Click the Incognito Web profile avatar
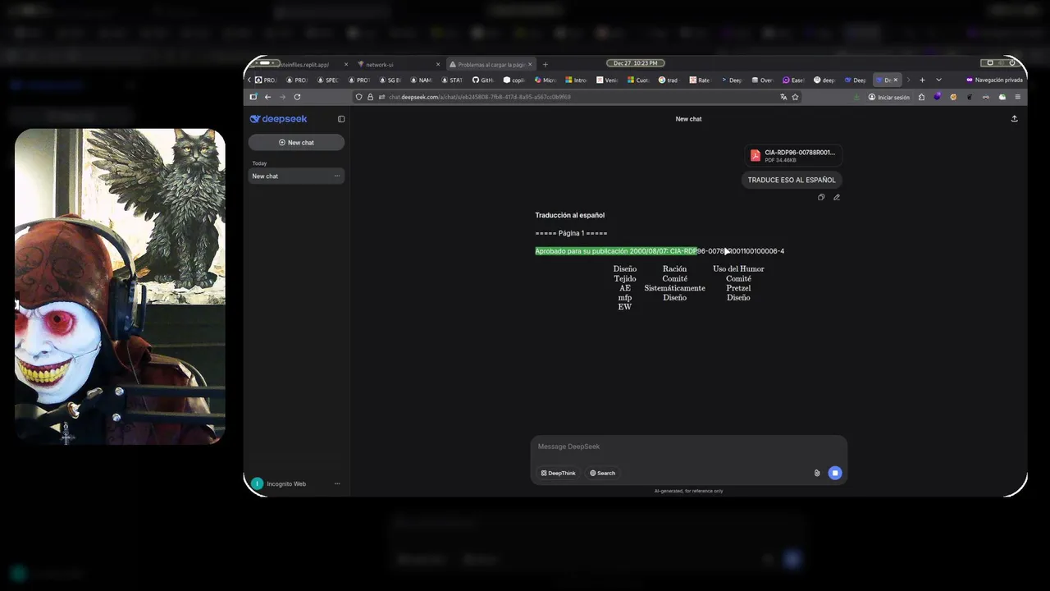 (257, 483)
